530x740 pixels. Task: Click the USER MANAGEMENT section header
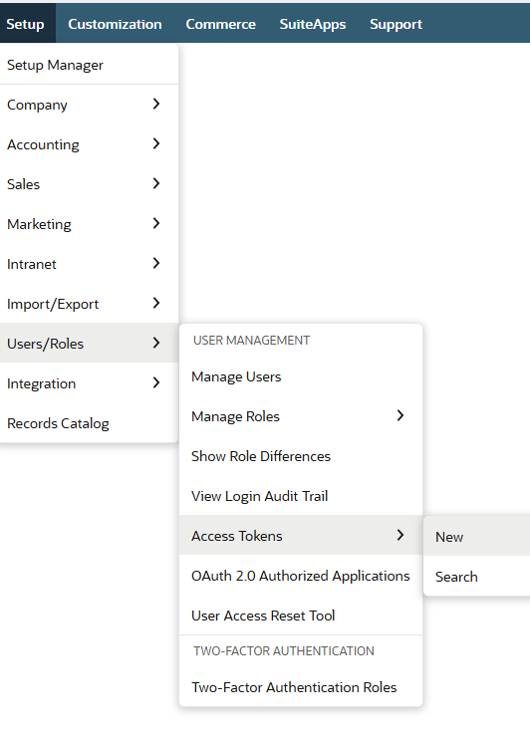tap(251, 341)
